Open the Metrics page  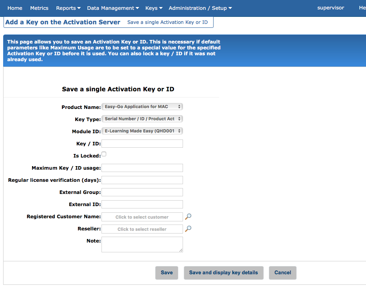[39, 8]
